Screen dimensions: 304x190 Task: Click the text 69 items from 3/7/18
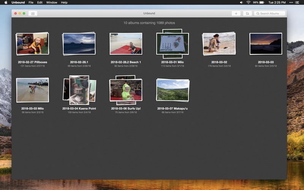(x=173, y=112)
